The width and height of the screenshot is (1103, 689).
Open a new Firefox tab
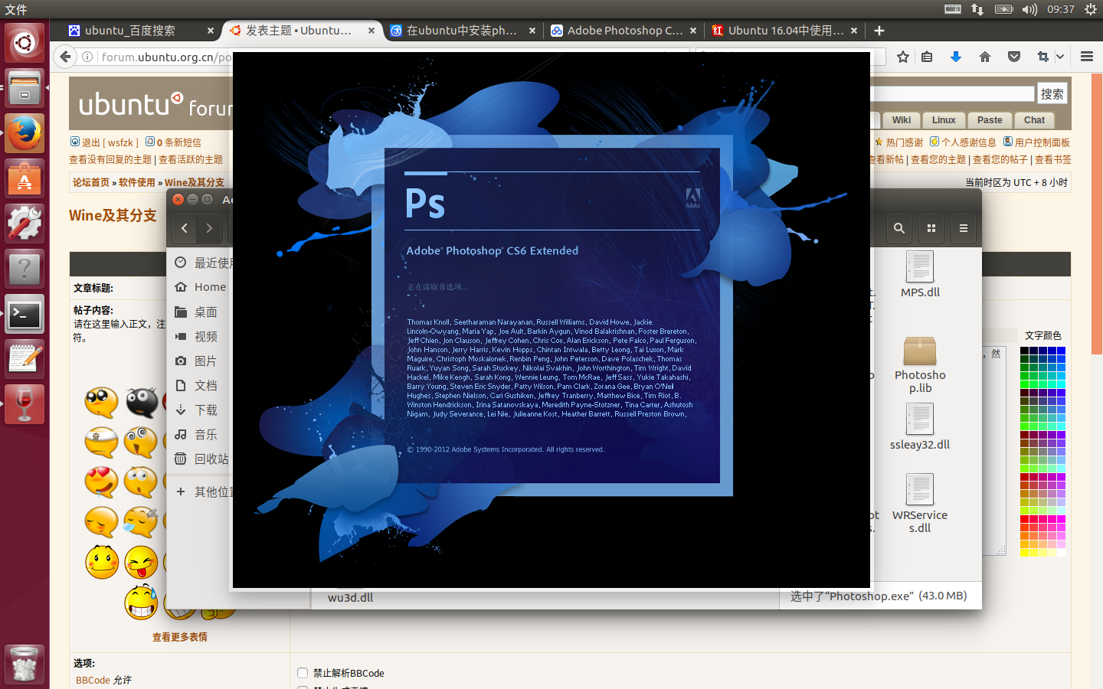coord(879,31)
